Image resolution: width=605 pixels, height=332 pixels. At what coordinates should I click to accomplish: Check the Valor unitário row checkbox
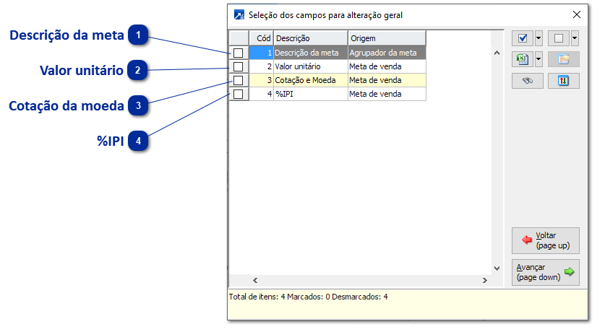coord(239,66)
